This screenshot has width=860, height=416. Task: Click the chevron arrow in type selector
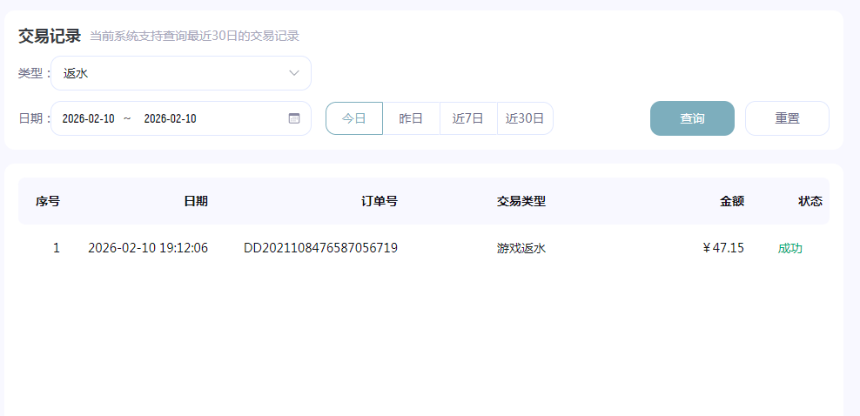(294, 73)
